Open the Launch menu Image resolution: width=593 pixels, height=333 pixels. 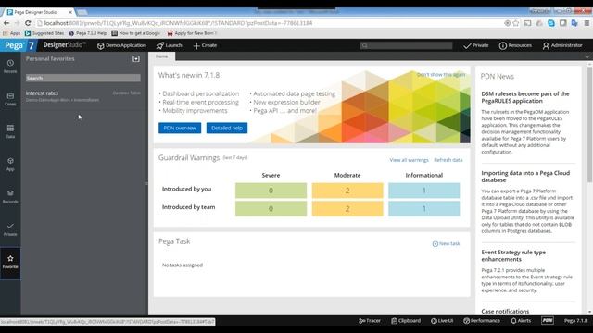click(x=169, y=45)
